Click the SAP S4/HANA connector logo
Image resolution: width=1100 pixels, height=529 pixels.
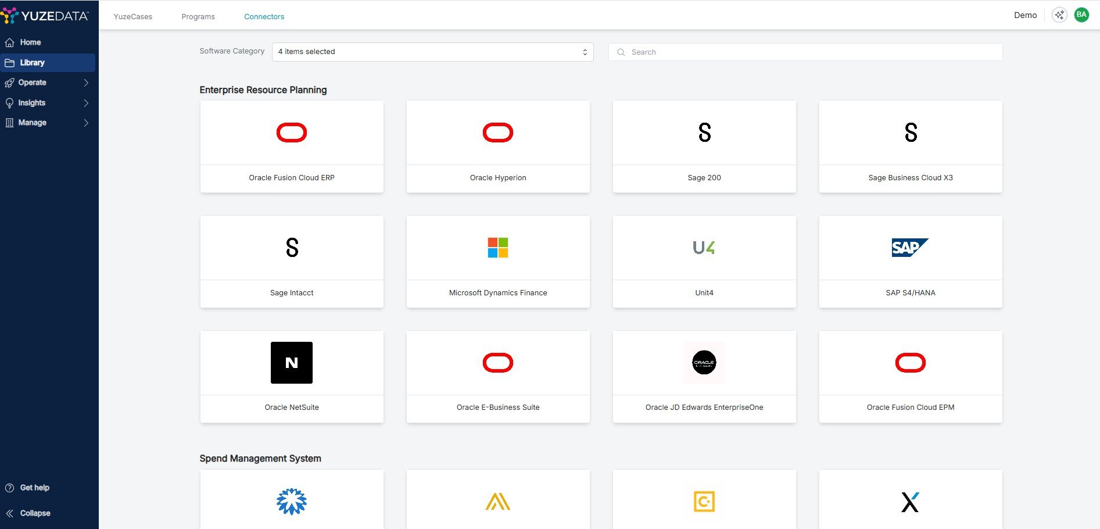(x=910, y=248)
